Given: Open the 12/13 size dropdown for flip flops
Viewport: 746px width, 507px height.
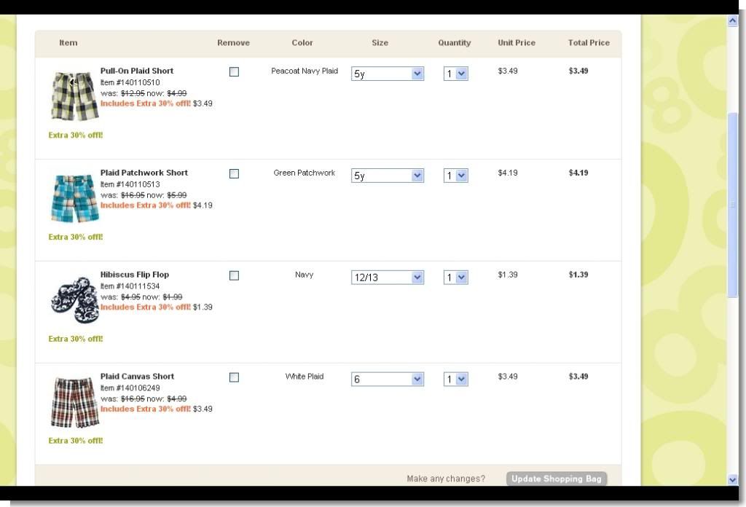Looking at the screenshot, I should pyautogui.click(x=388, y=278).
